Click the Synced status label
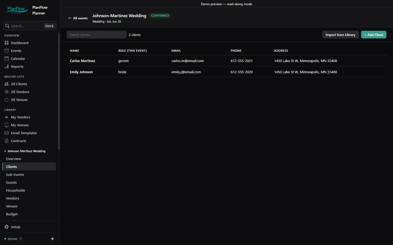Image resolution: width=393 pixels, height=245 pixels. point(12,239)
